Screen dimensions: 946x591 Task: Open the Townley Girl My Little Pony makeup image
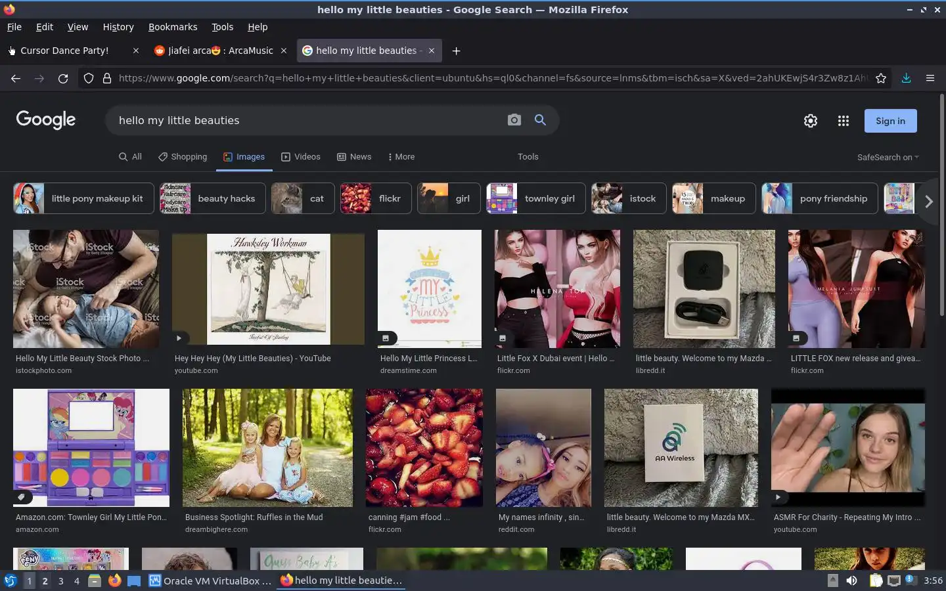pyautogui.click(x=91, y=448)
